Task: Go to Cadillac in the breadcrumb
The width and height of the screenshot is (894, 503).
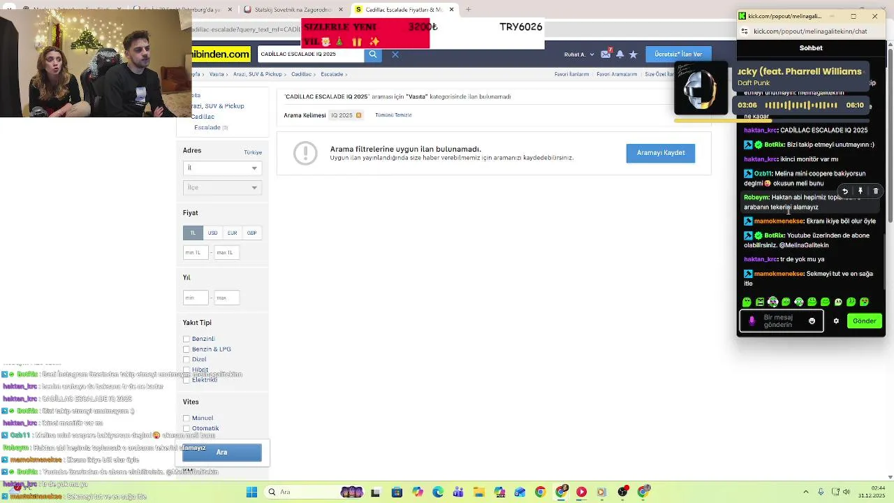Action: pos(301,74)
